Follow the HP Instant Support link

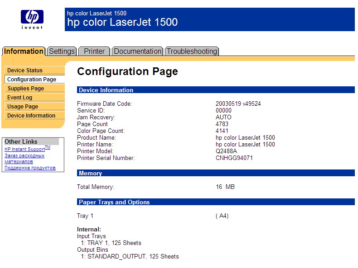click(27, 149)
